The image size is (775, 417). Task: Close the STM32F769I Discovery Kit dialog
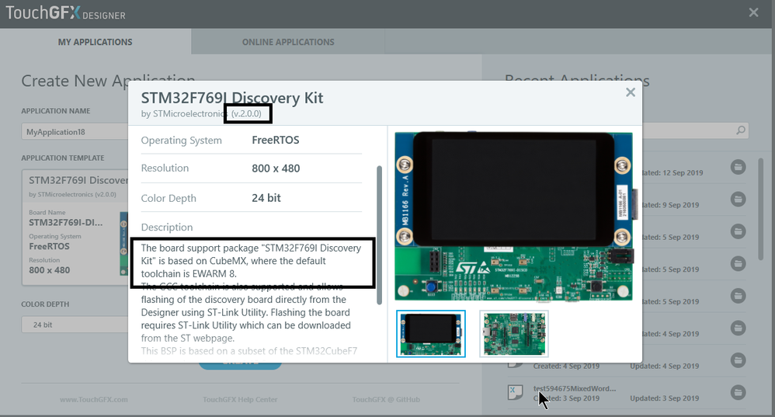click(631, 92)
